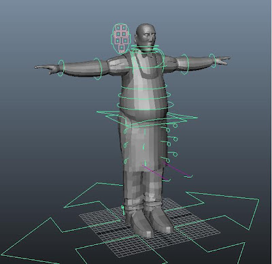The width and height of the screenshot is (272, 264).
Task: Select the oval outline of facial control panel
Action: (x=120, y=39)
